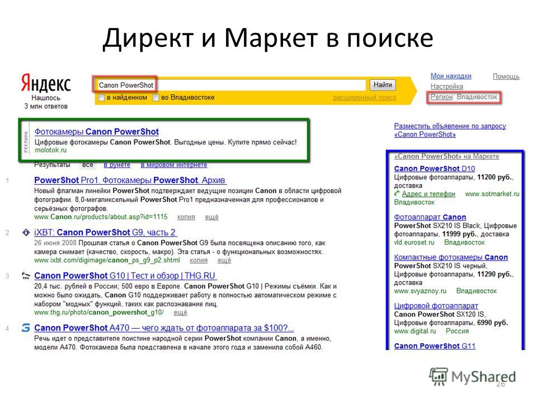
Task: Click the Найти search button
Action: 383,85
